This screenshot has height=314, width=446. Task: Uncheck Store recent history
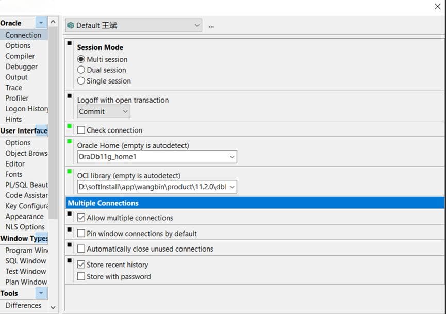[x=81, y=265]
